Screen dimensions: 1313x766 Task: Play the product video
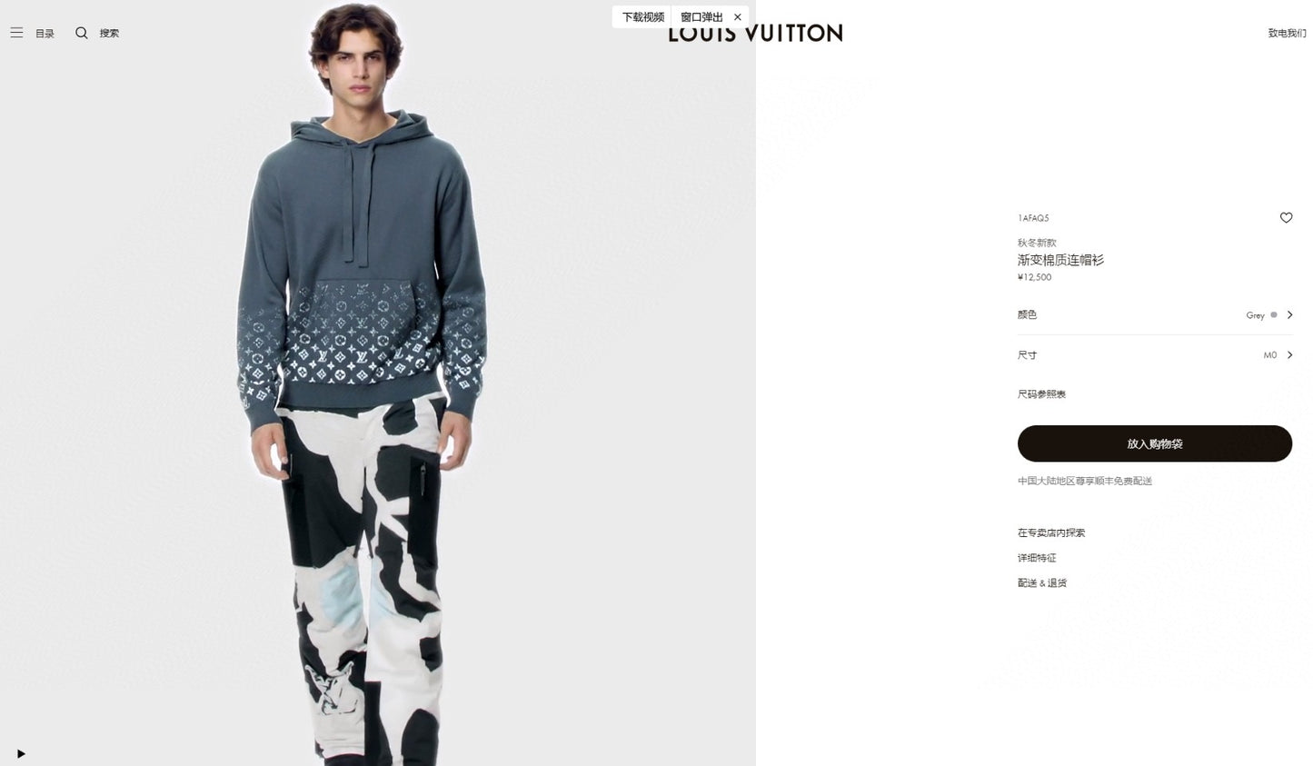[x=21, y=753]
